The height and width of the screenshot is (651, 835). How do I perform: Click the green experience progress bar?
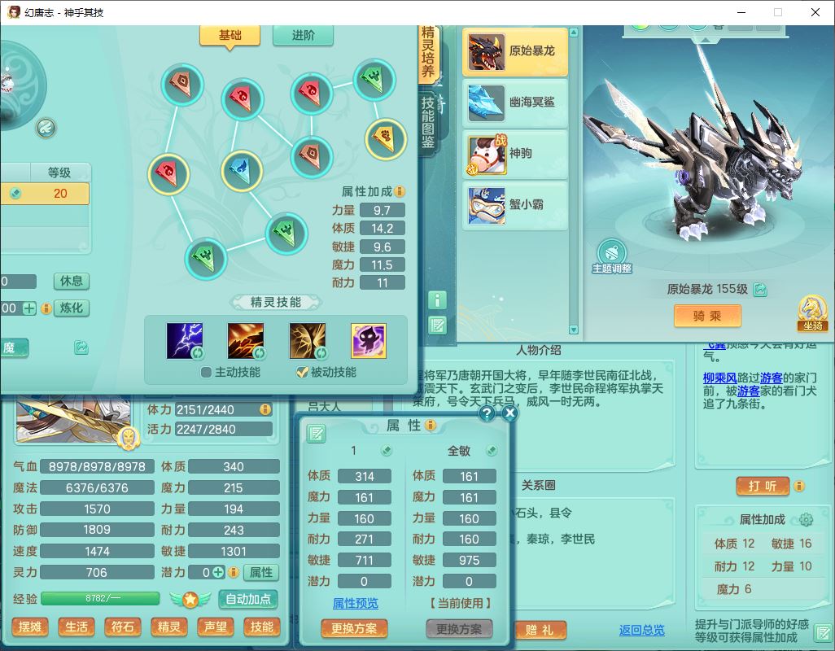pos(100,598)
